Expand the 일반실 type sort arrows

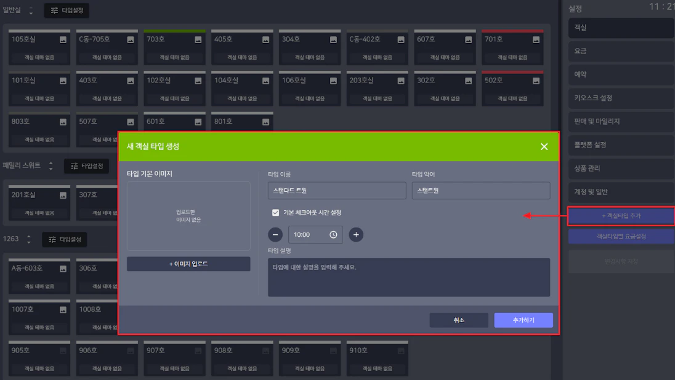[31, 10]
